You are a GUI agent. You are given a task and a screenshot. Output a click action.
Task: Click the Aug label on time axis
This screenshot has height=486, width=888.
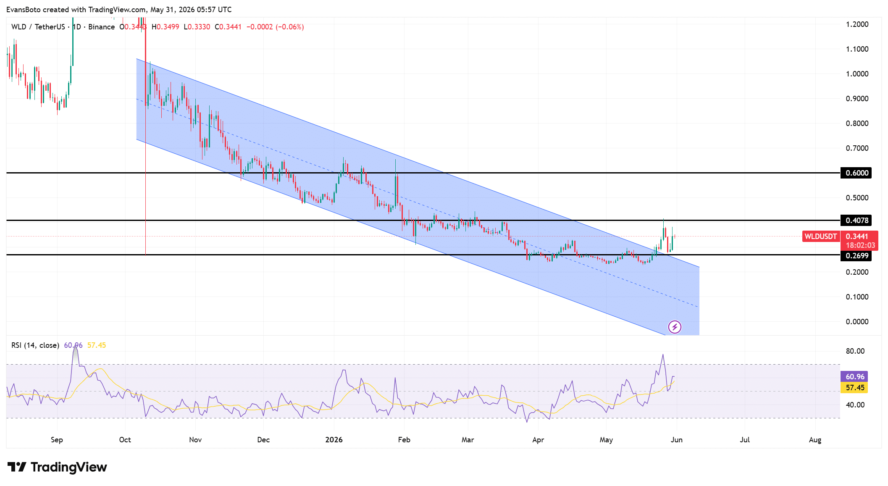[815, 440]
